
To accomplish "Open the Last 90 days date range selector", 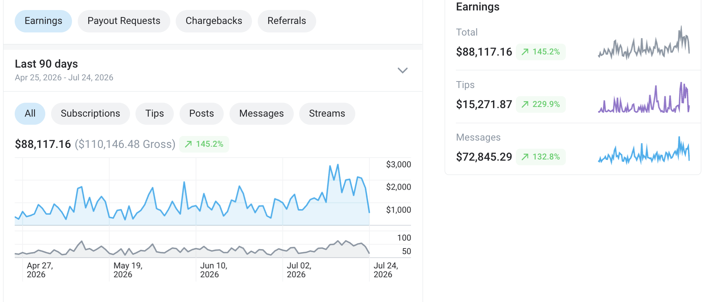I will click(213, 70).
